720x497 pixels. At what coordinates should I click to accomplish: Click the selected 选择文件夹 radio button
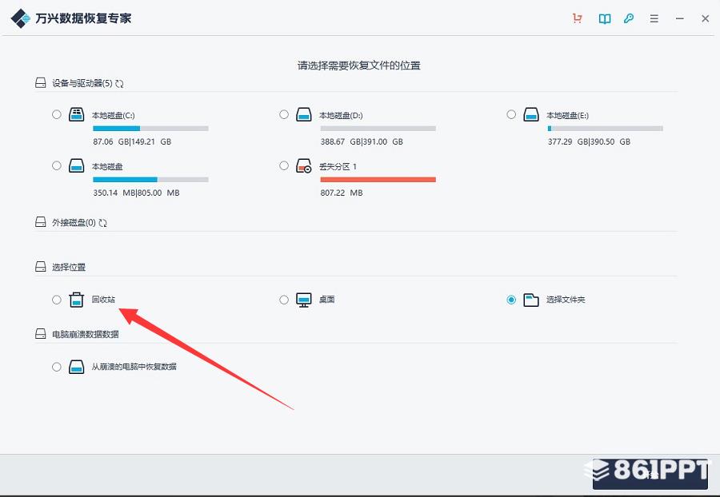point(511,300)
